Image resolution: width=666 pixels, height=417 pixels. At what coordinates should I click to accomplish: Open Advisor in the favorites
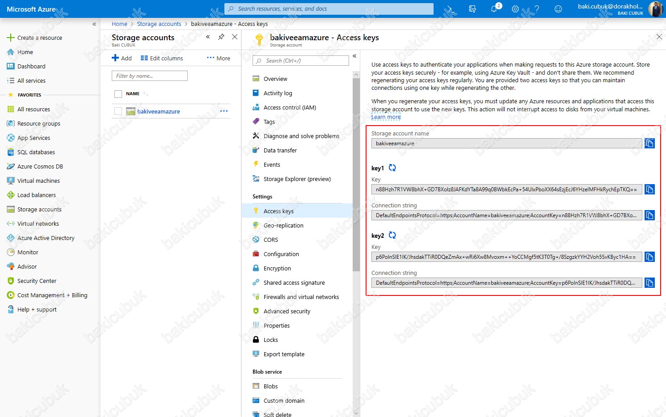(27, 266)
